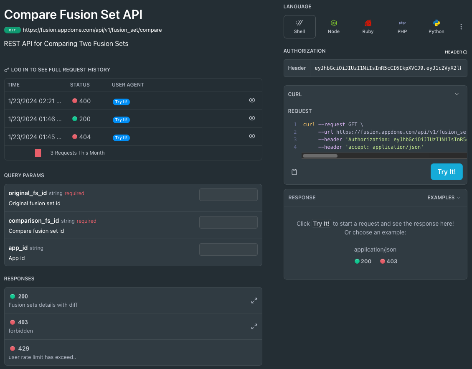Open details of the 404 status request
Image resolution: width=472 pixels, height=369 pixels.
click(252, 136)
